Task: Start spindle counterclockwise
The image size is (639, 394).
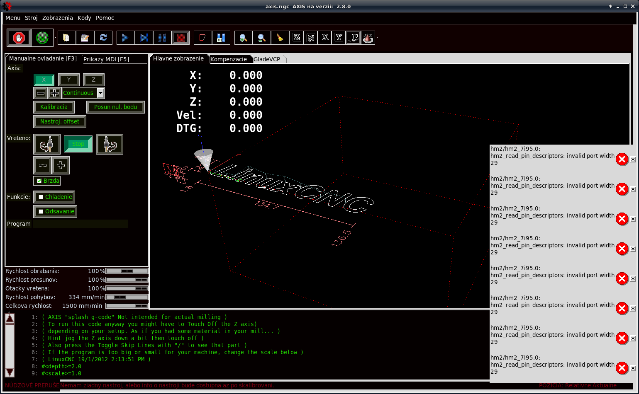Action: 47,144
